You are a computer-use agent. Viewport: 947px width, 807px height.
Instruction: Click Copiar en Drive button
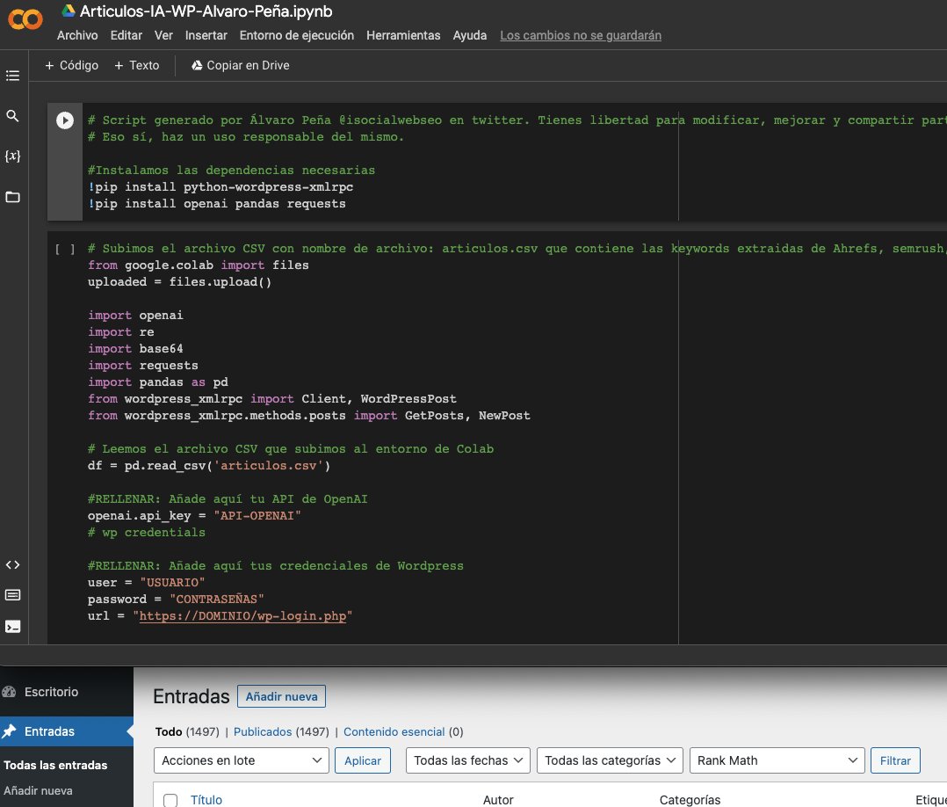(x=241, y=65)
